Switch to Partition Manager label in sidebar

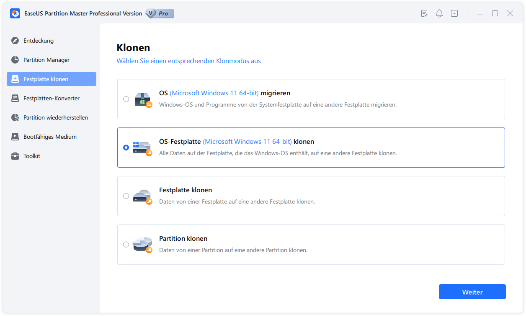click(x=46, y=60)
